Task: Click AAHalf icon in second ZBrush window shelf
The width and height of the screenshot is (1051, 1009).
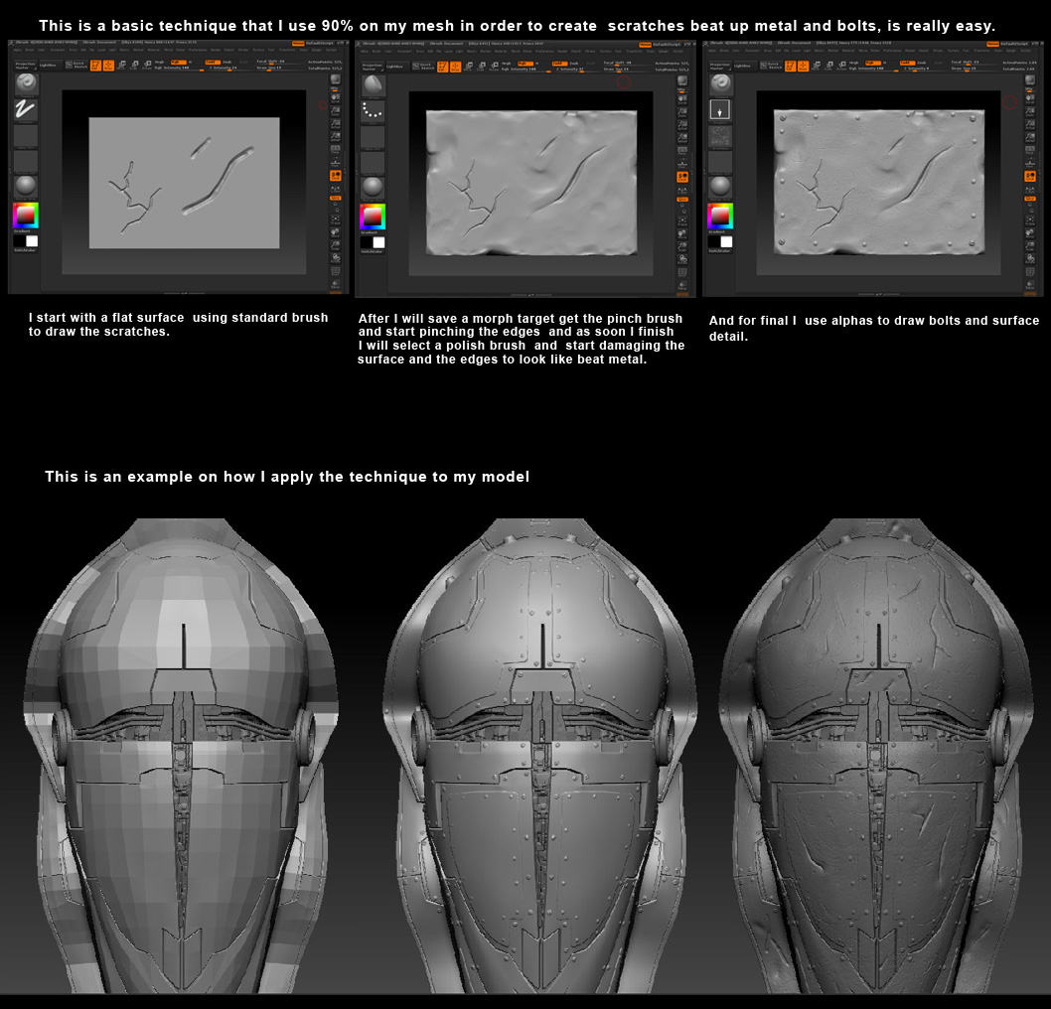Action: 681,138
